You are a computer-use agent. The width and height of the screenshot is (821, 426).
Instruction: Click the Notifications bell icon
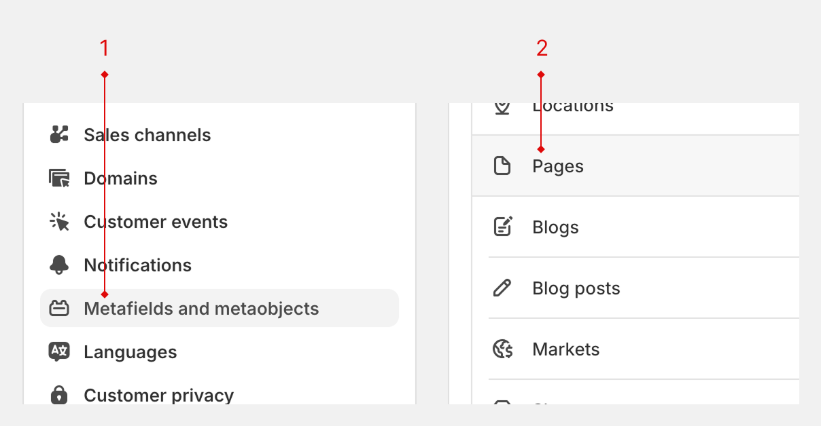tap(60, 265)
